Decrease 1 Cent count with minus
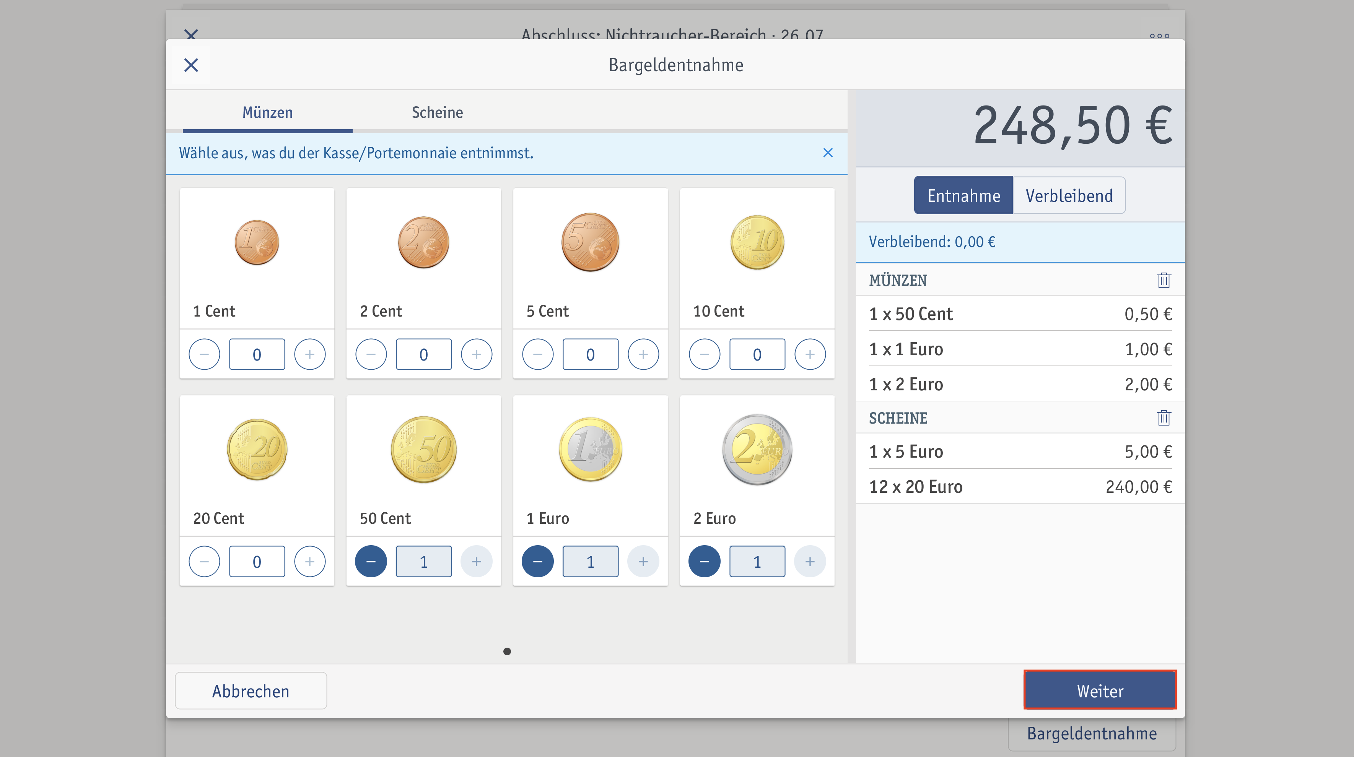This screenshot has width=1354, height=757. (205, 354)
